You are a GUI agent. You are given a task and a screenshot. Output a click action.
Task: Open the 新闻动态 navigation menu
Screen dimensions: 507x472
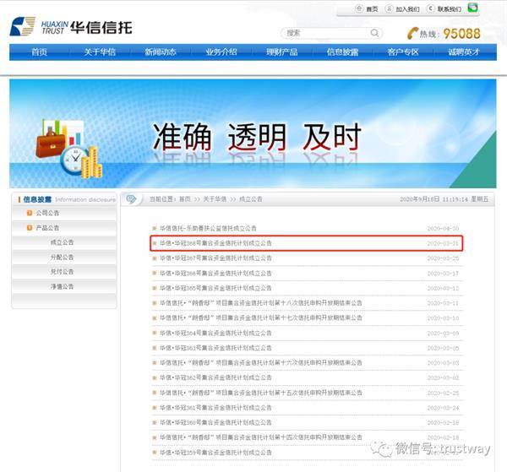tap(161, 52)
